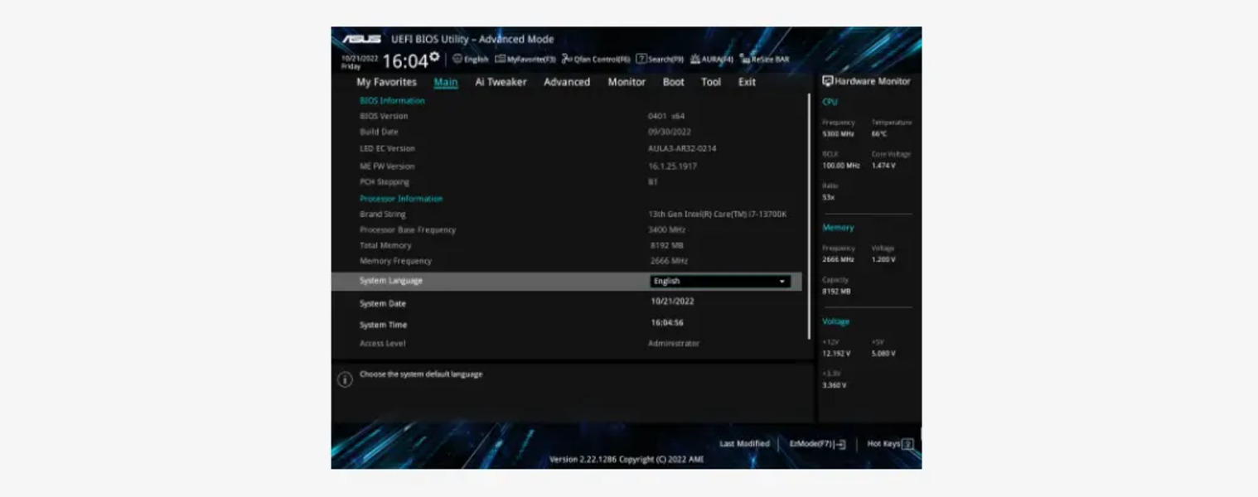This screenshot has height=497, width=1258.
Task: Click the Last Modified button
Action: pyautogui.click(x=744, y=444)
